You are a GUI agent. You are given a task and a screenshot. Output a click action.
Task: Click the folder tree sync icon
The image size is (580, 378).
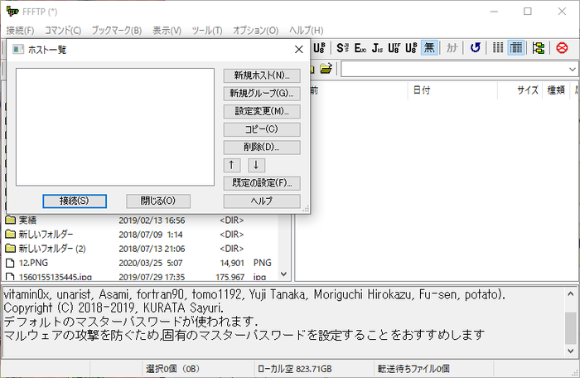[539, 48]
